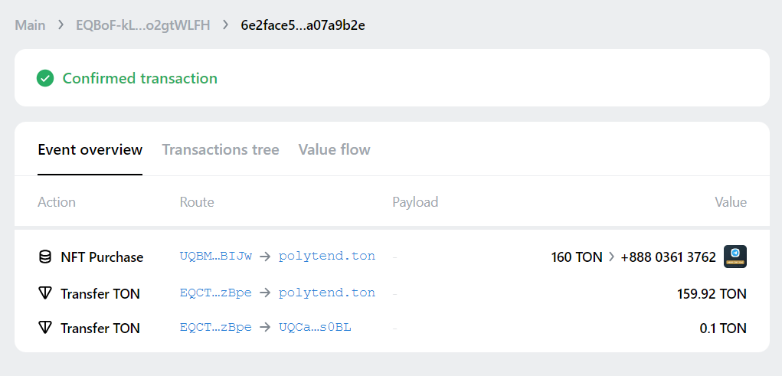
Task: Go to Main in the breadcrumb
Action: [30, 25]
